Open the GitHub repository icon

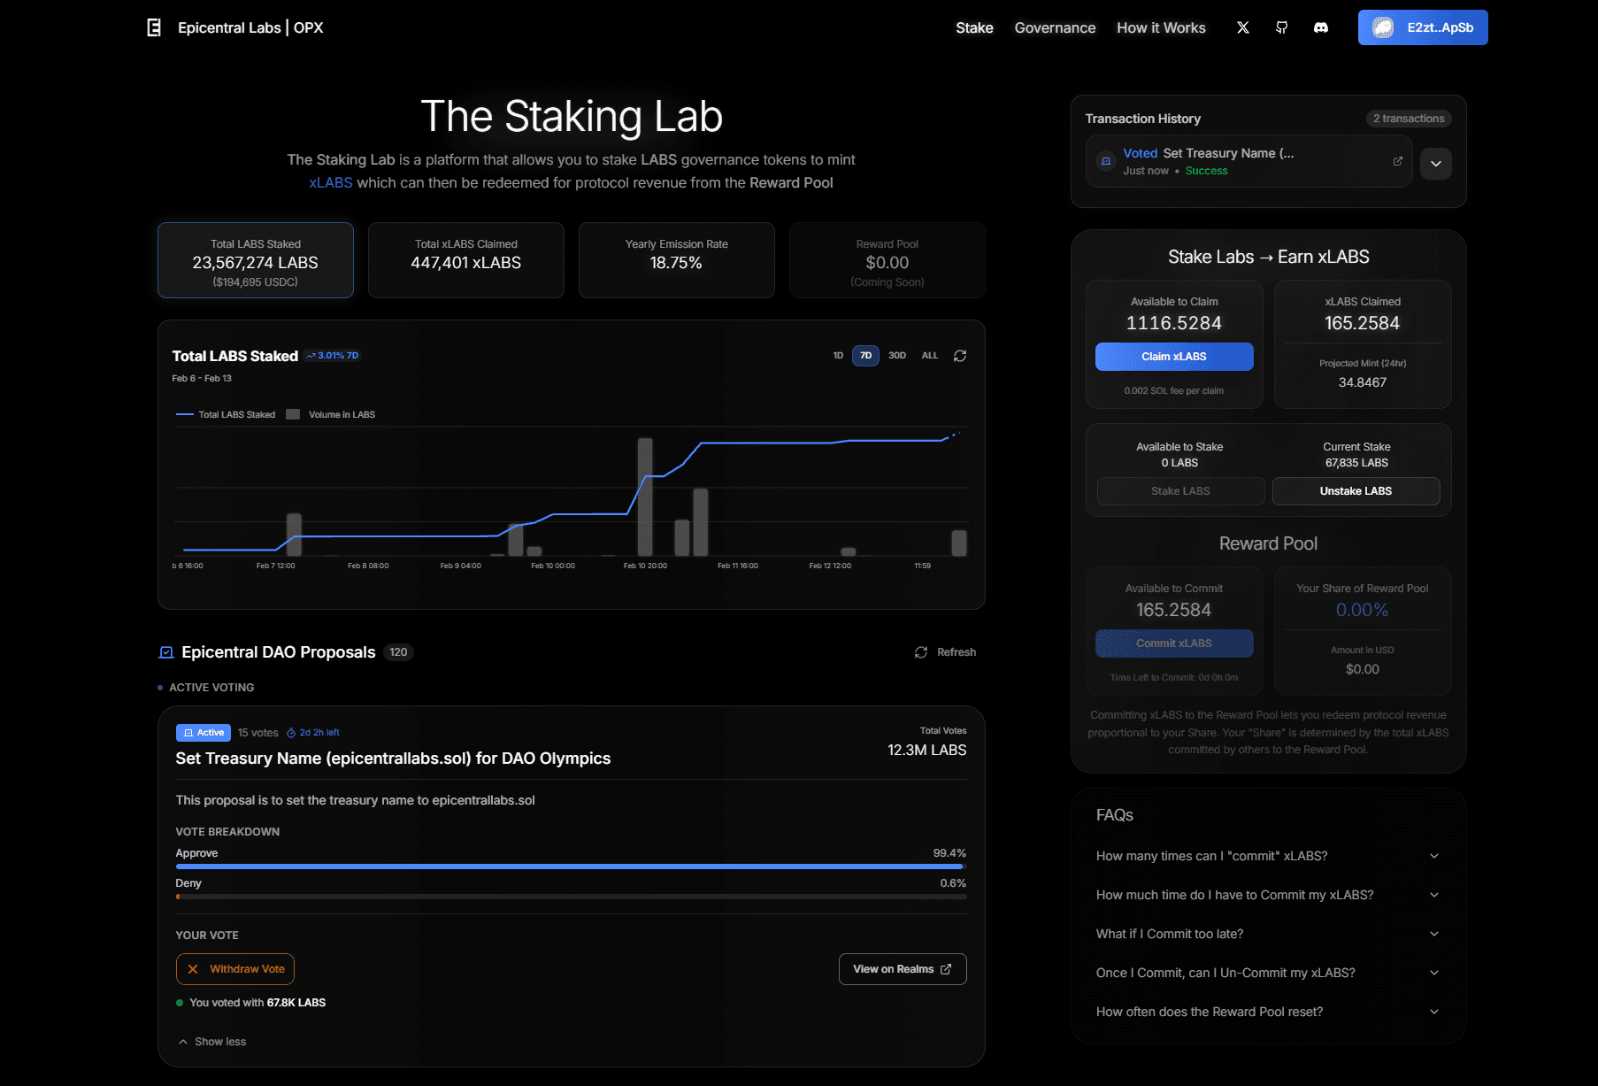coord(1281,27)
